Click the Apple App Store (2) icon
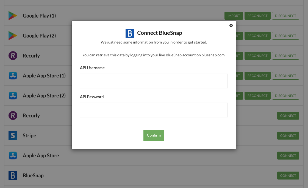This screenshot has width=308, height=188. (13, 96)
